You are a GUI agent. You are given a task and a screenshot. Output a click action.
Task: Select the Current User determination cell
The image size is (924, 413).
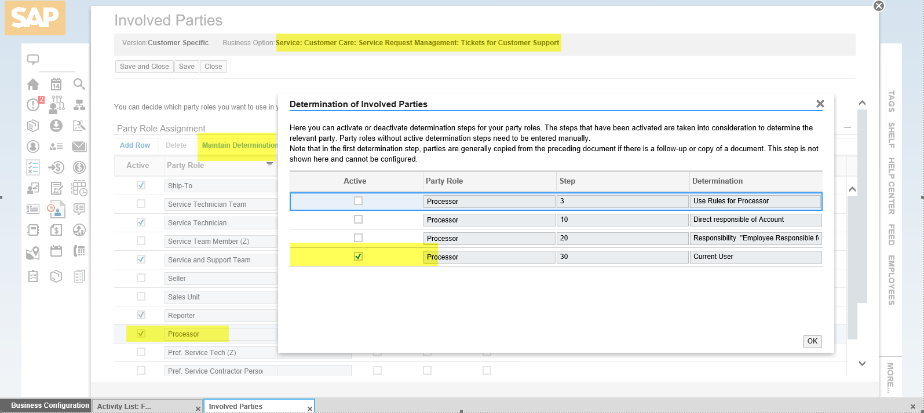pos(756,257)
